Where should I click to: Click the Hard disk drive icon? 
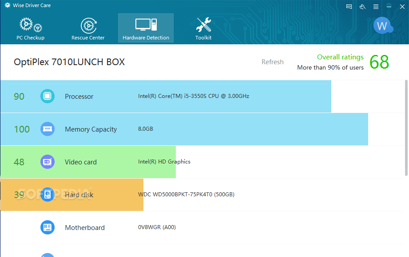(48, 195)
